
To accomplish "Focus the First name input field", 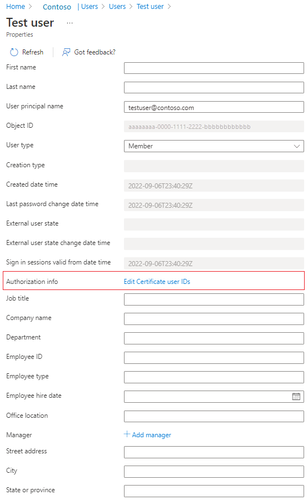I will [214, 68].
